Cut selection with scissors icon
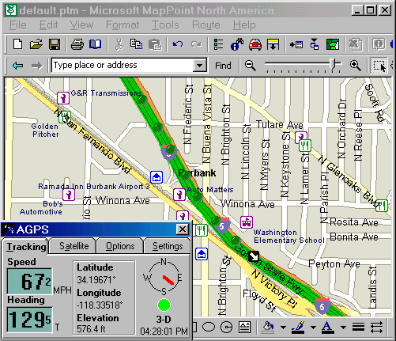 [x=119, y=44]
